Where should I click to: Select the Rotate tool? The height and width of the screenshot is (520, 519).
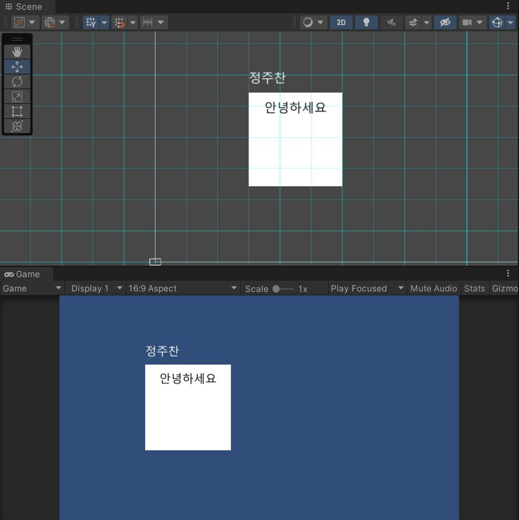tap(17, 82)
